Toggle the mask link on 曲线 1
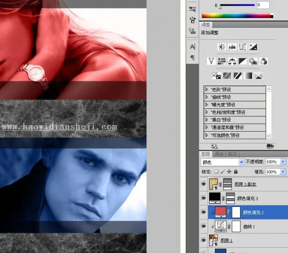 (229, 226)
